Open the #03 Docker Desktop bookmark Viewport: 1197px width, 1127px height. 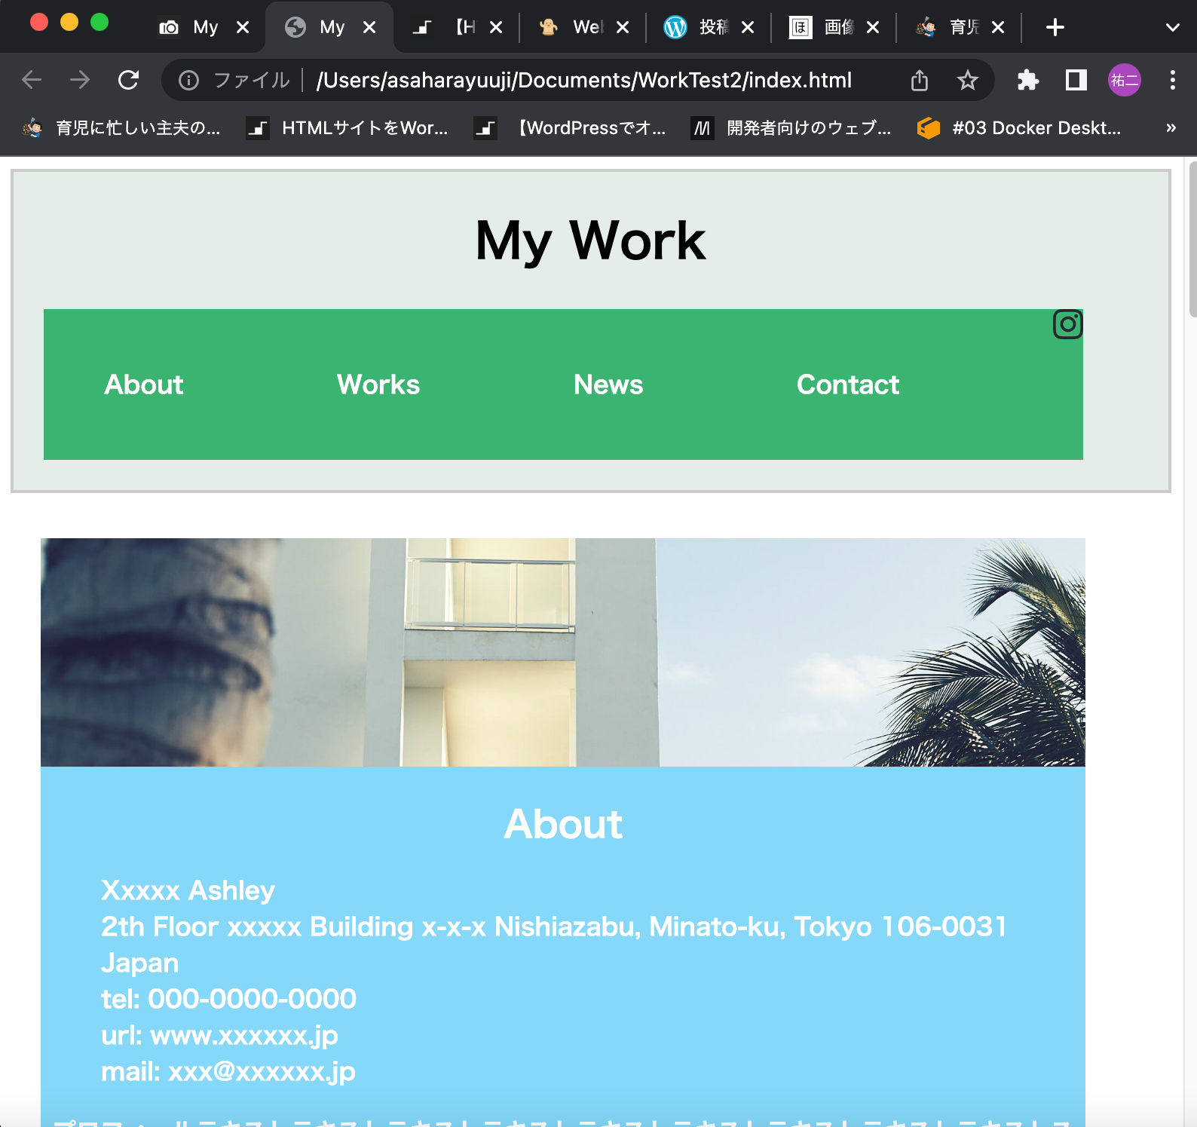(1019, 128)
